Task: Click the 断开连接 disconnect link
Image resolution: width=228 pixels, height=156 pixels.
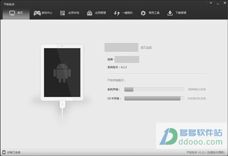Action: 146,47
